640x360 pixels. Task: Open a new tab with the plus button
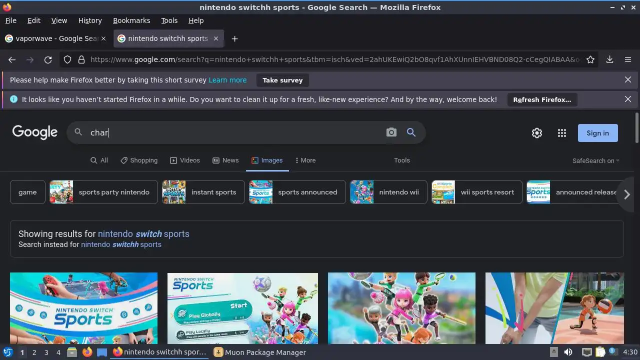point(234,38)
